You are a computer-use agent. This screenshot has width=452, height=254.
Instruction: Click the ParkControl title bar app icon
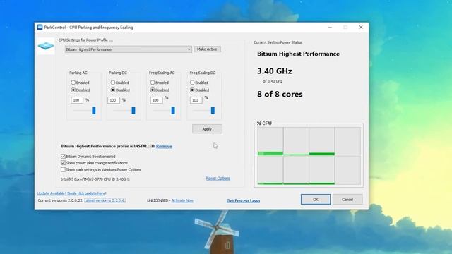click(x=40, y=27)
